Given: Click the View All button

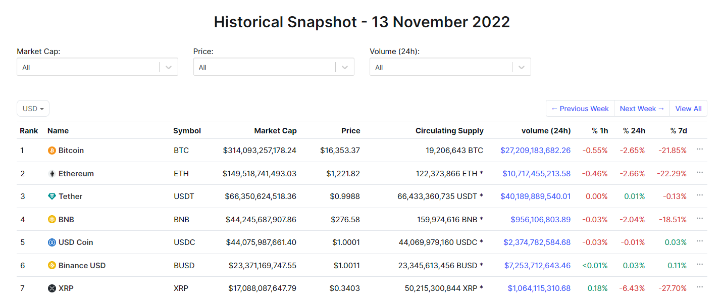Looking at the screenshot, I should pyautogui.click(x=688, y=109).
